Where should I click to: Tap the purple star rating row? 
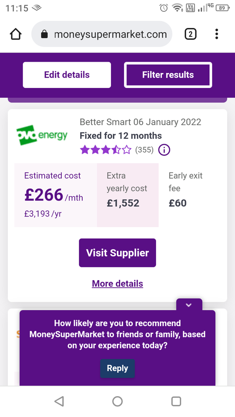(x=106, y=150)
